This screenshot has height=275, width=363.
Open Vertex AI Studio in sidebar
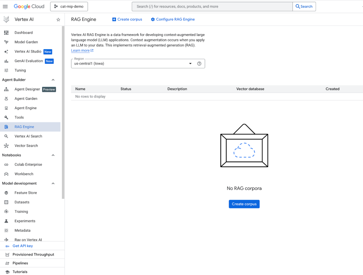pos(28,52)
